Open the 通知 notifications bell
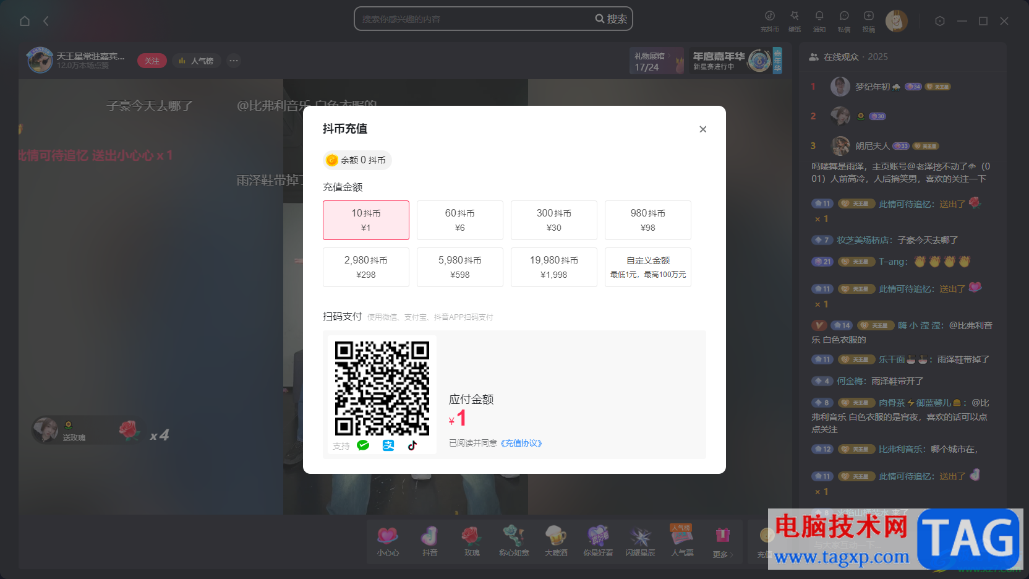1029x579 pixels. coord(819,20)
